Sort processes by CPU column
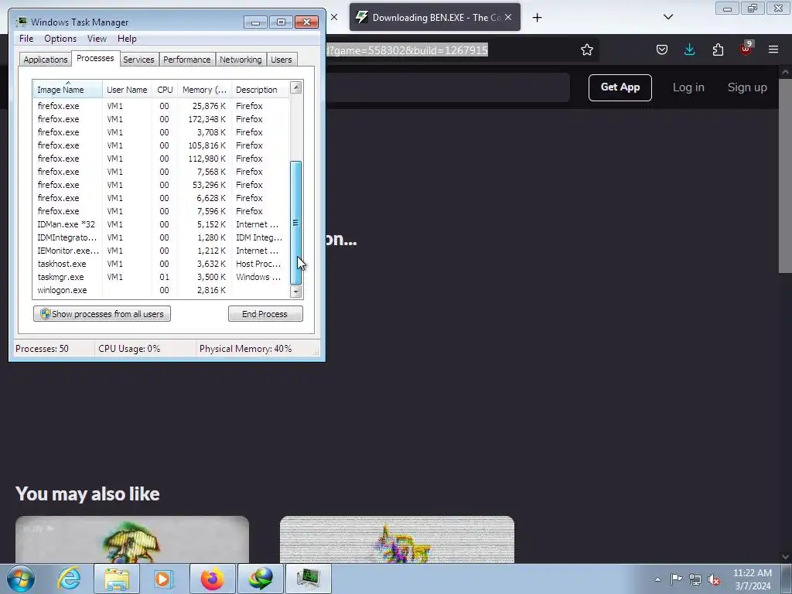 tap(165, 90)
